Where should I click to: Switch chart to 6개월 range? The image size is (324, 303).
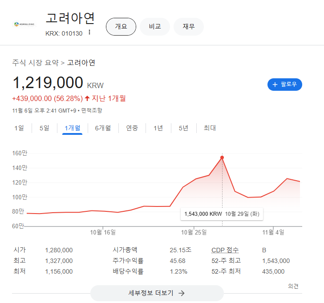pyautogui.click(x=103, y=128)
